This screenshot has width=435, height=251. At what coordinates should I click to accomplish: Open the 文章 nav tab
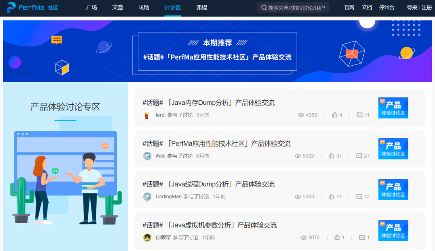point(118,8)
